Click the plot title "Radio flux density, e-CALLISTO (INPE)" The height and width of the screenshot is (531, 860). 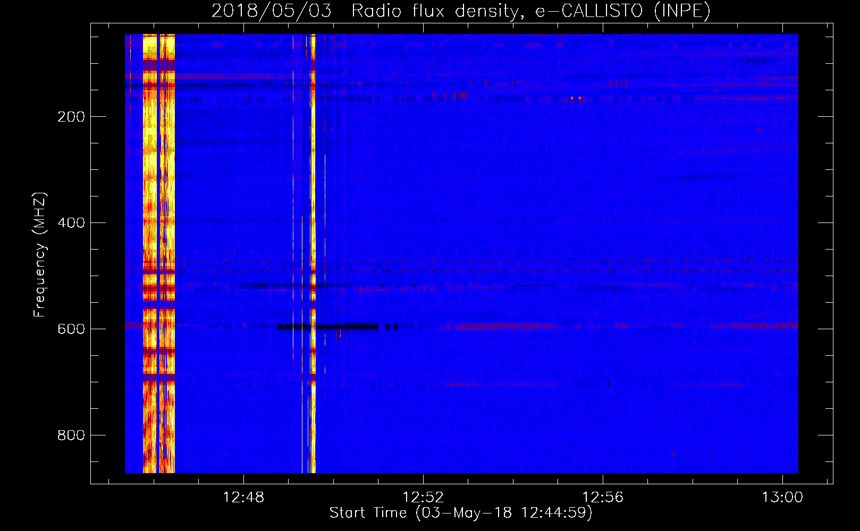coord(531,11)
